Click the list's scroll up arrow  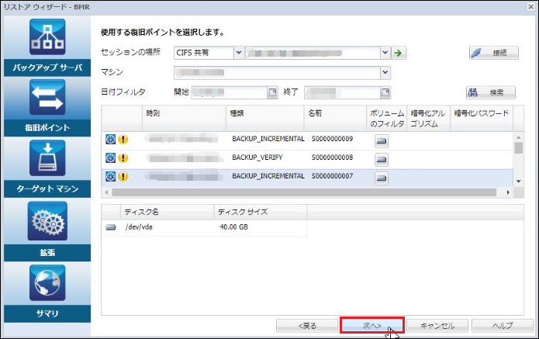click(x=518, y=137)
